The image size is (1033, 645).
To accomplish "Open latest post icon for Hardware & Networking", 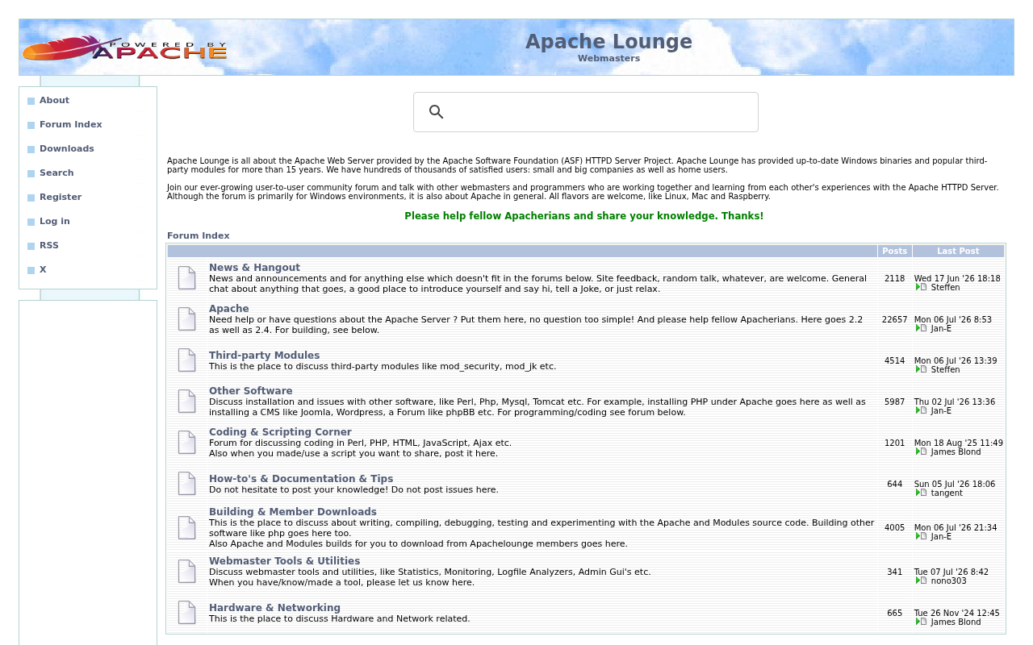I will tap(921, 622).
